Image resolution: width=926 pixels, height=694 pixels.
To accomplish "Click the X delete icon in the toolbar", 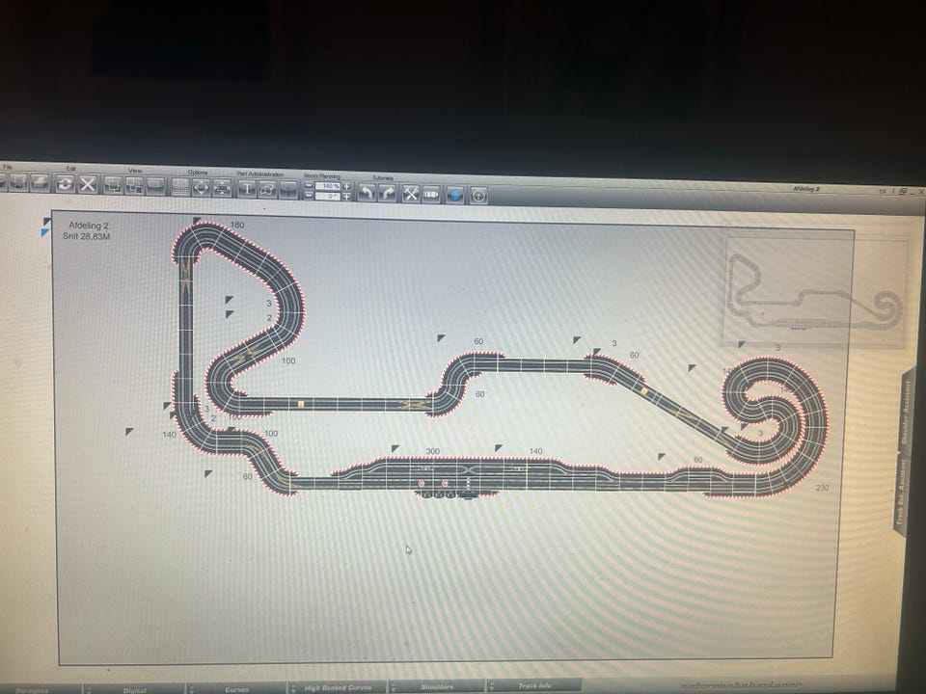I will [88, 184].
